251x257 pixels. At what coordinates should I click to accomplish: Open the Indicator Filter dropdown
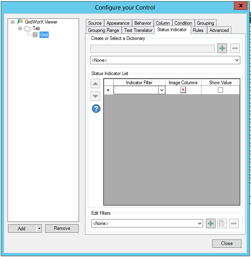[162, 91]
